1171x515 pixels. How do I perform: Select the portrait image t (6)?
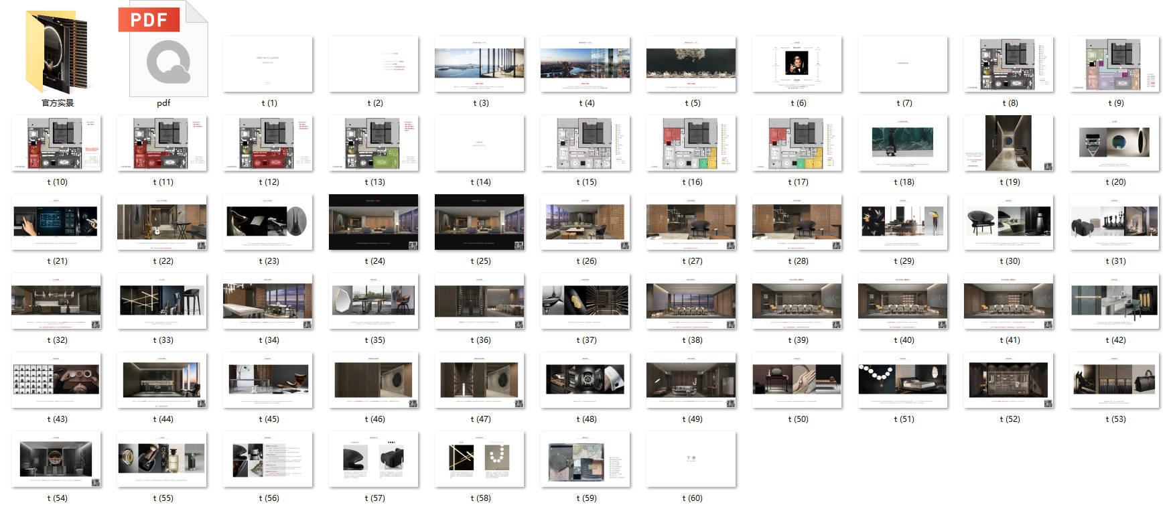coord(797,64)
